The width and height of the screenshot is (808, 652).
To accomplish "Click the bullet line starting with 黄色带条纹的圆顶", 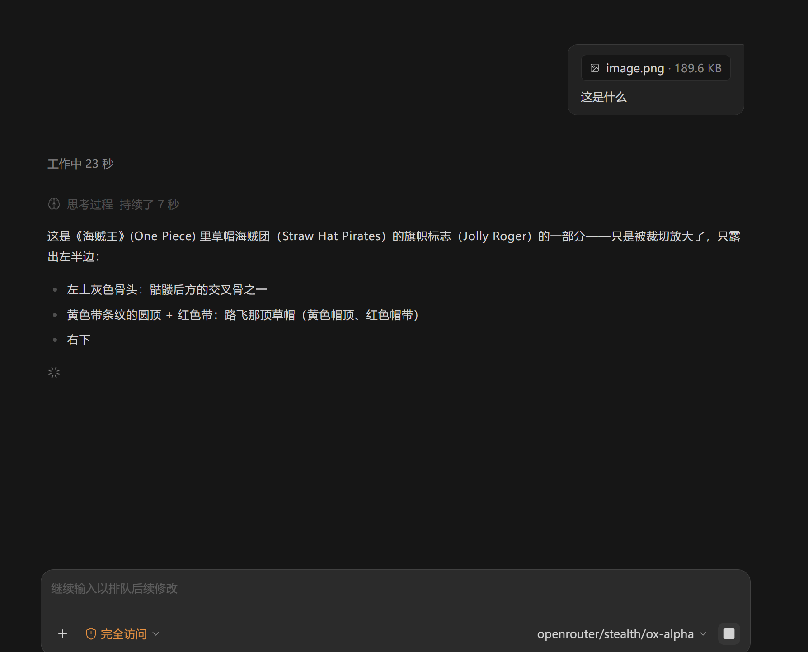I will coord(243,315).
